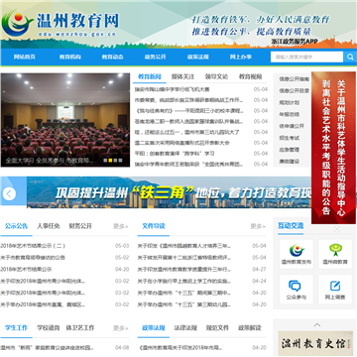Image resolution: width=357 pixels, height=357 pixels.
Task: Click the 互动交流 section heading
Action: [x=291, y=226]
